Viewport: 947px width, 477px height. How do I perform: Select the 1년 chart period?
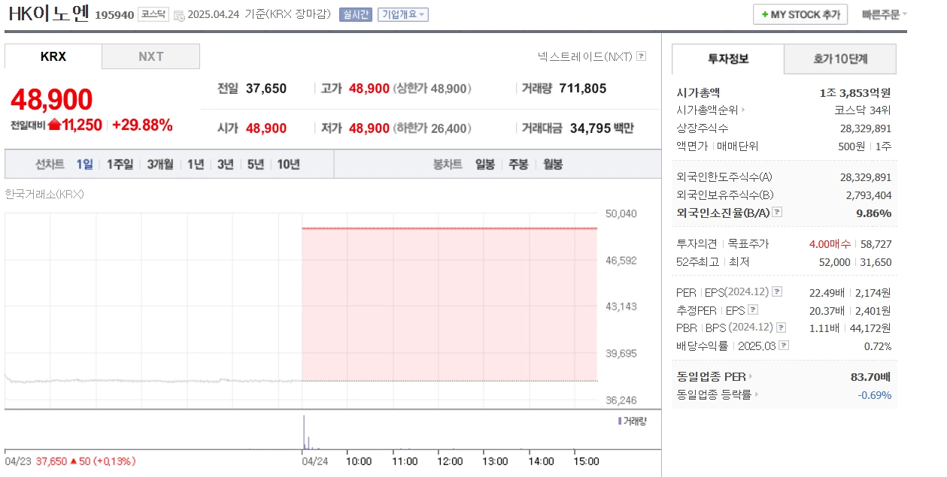pos(196,164)
